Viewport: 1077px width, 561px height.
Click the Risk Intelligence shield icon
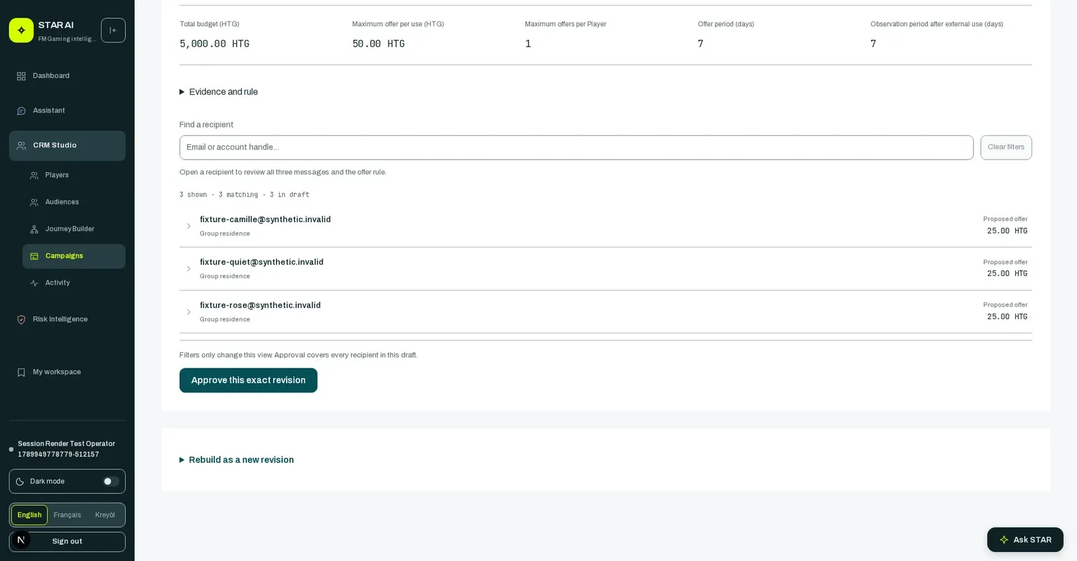coord(21,320)
